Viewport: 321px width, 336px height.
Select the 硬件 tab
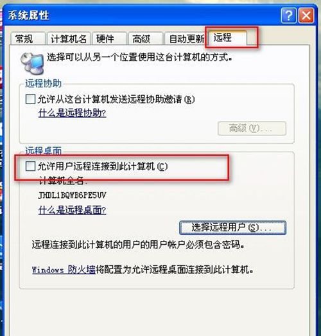[x=109, y=39]
